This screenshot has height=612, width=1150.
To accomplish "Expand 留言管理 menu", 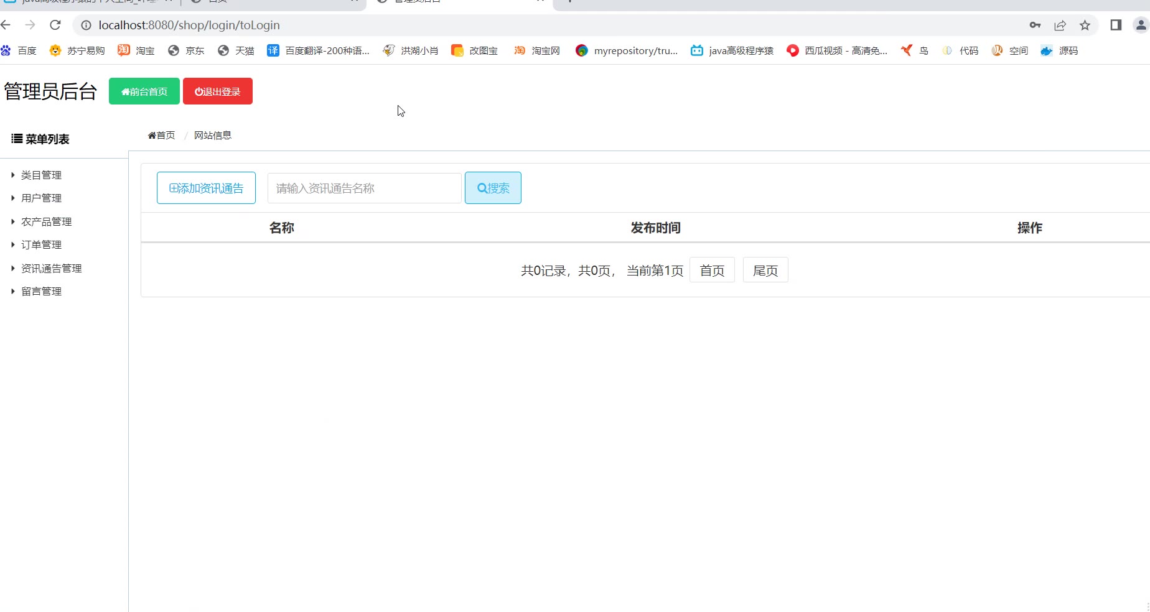I will coord(41,292).
